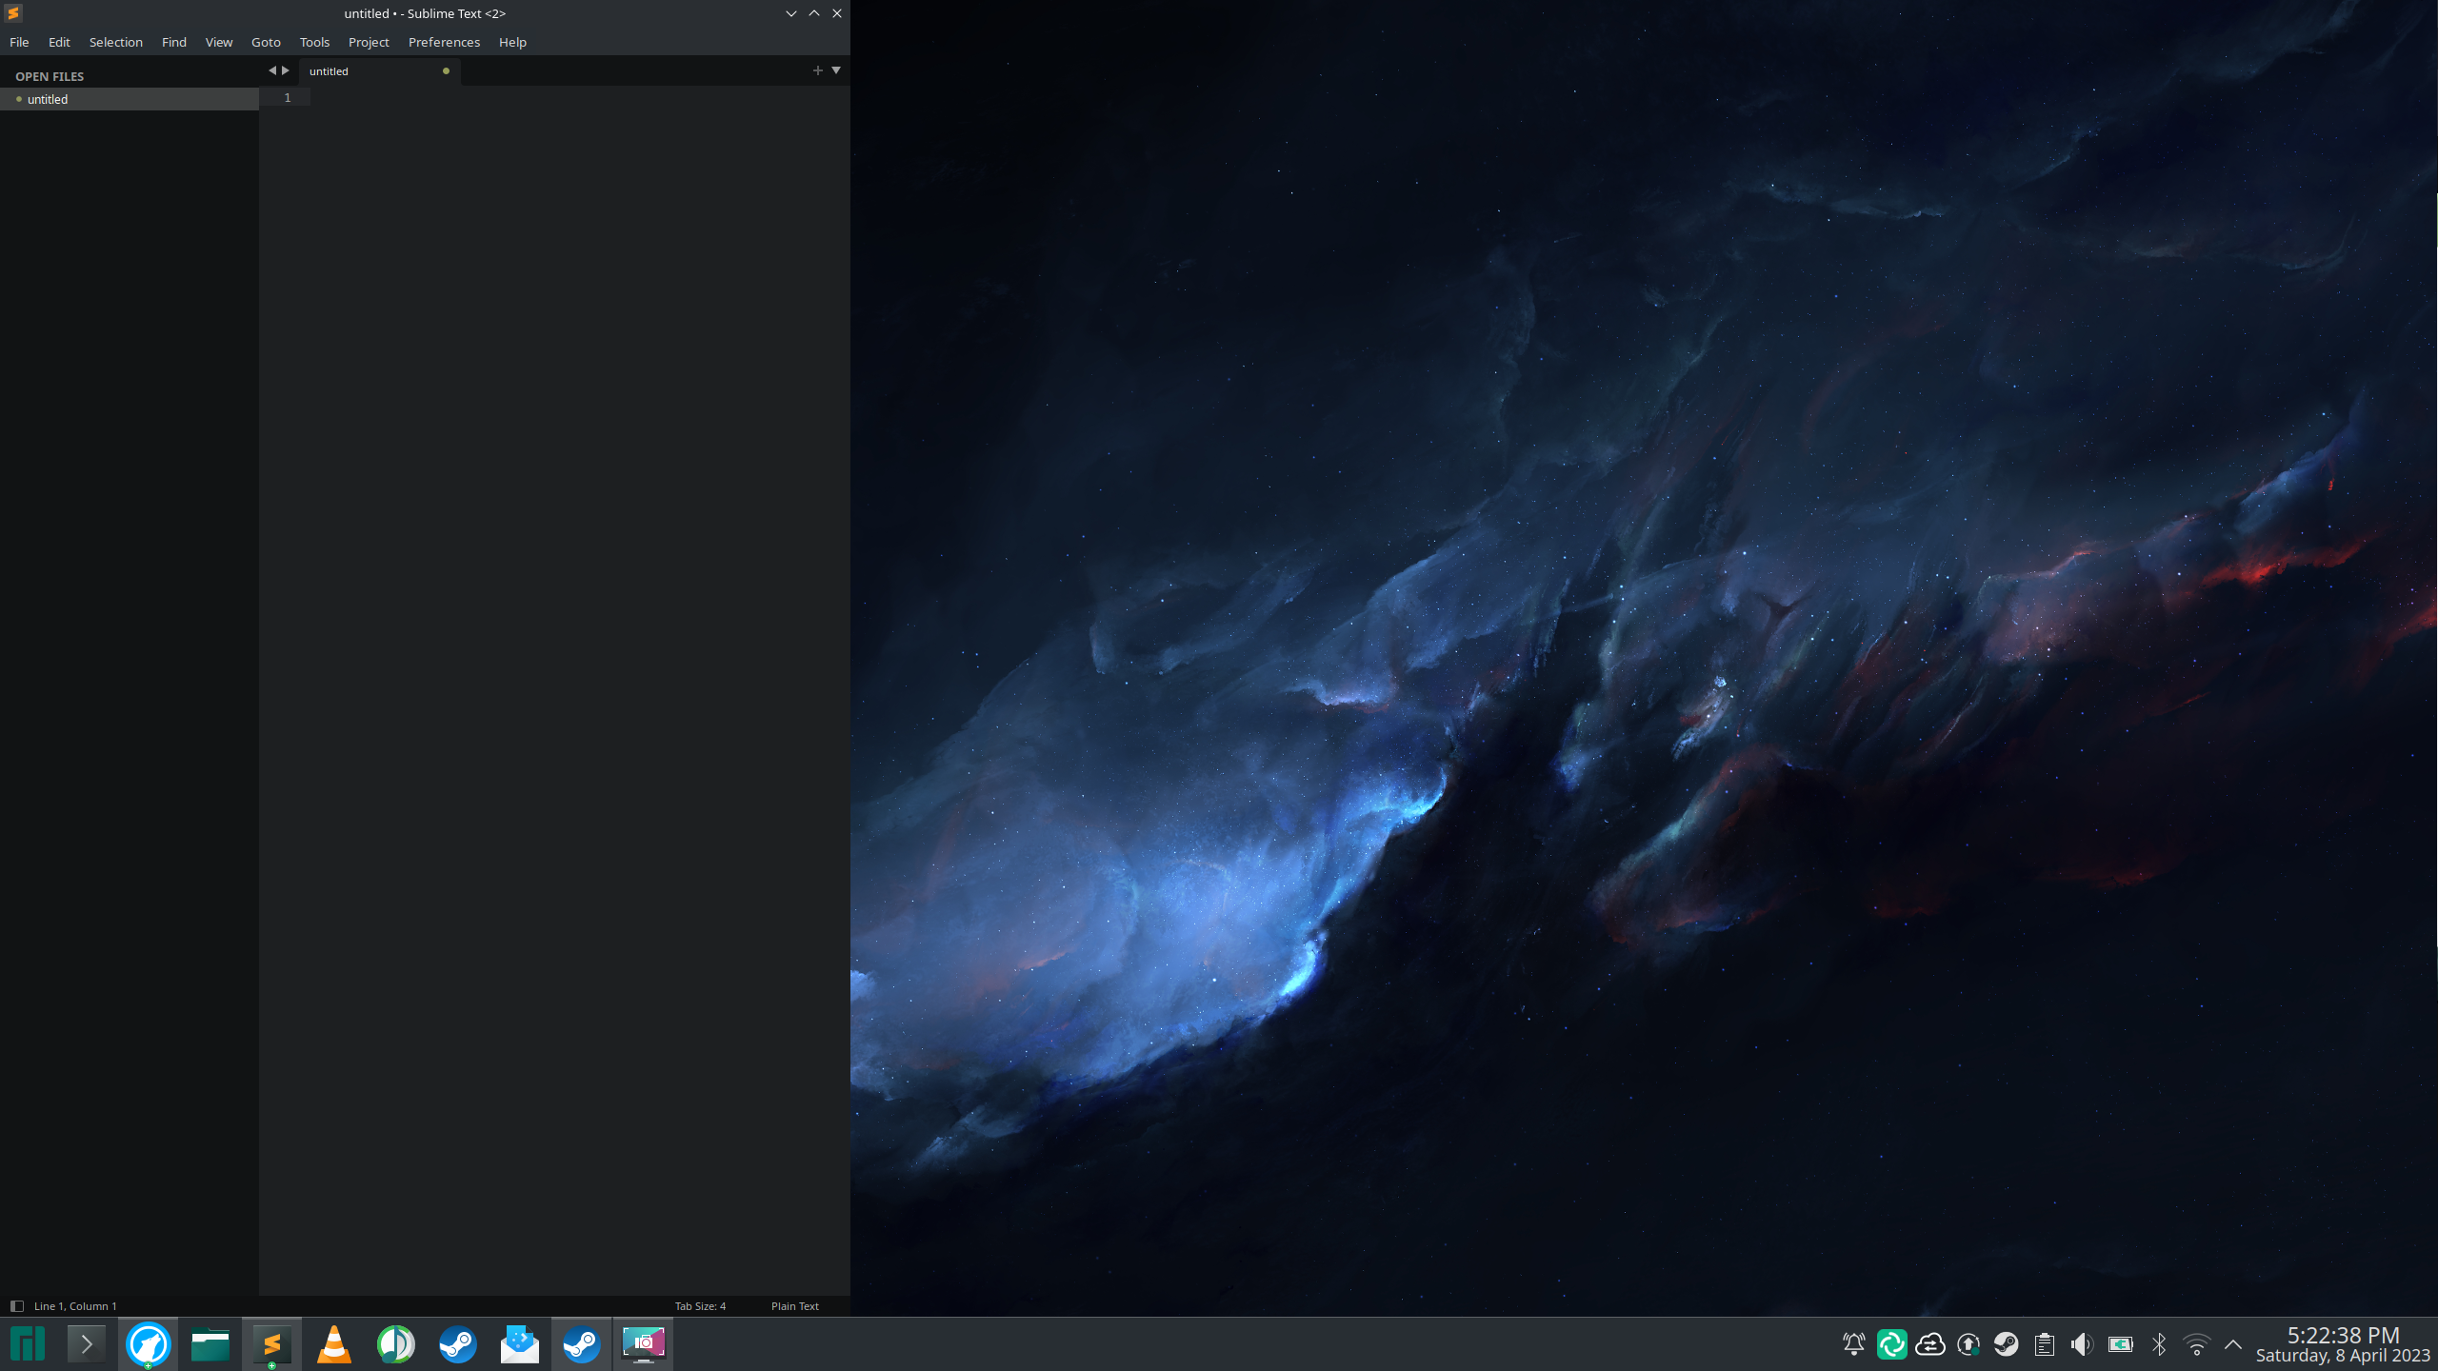Open the battery and power tray icon
2438x1371 pixels.
click(2120, 1344)
